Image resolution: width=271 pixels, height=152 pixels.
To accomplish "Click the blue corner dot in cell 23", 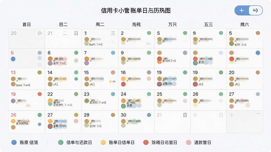I will coord(113,94).
